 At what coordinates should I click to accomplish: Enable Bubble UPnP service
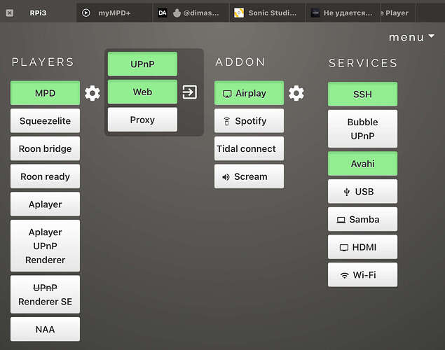(363, 129)
